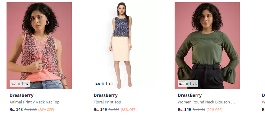
Task: Click the star icon beside rating 4.1
Action: pyautogui.click(x=187, y=84)
